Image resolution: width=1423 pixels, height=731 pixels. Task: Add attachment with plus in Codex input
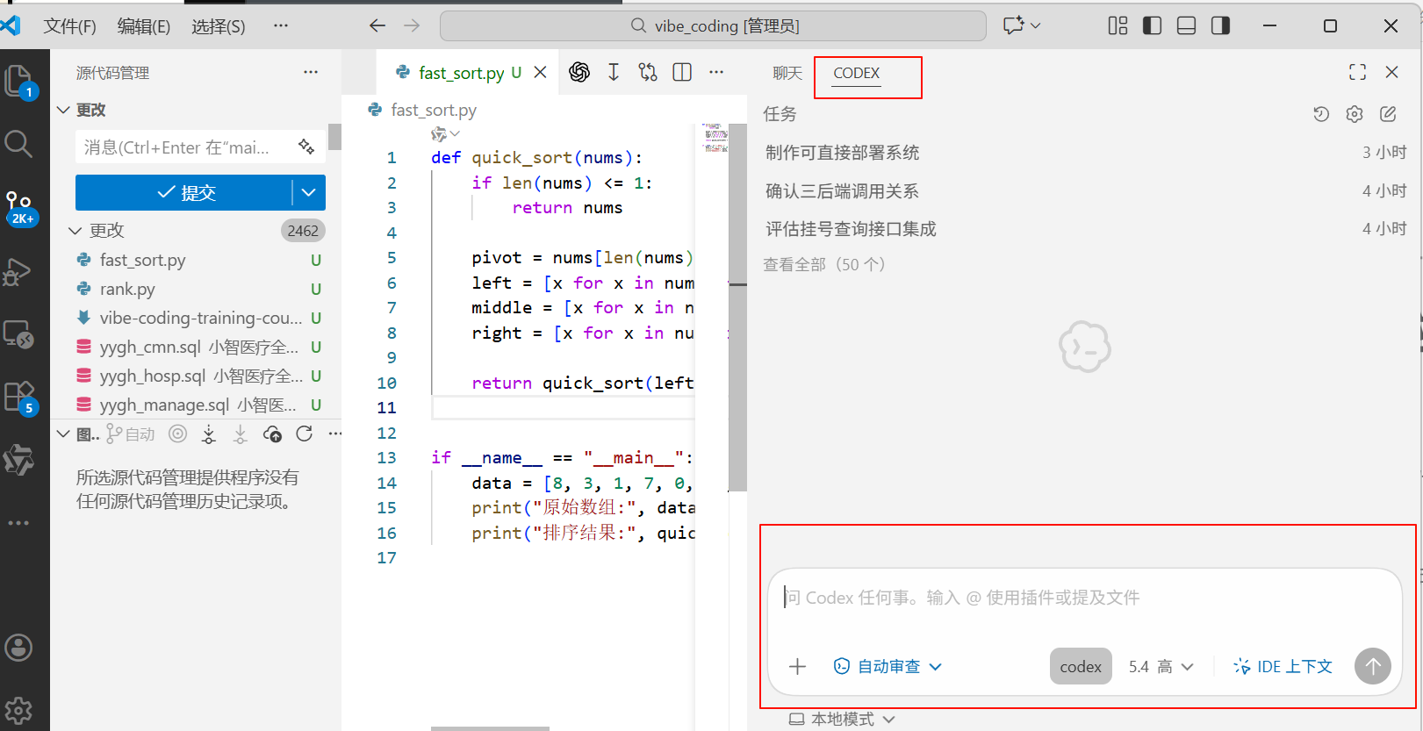click(x=797, y=667)
